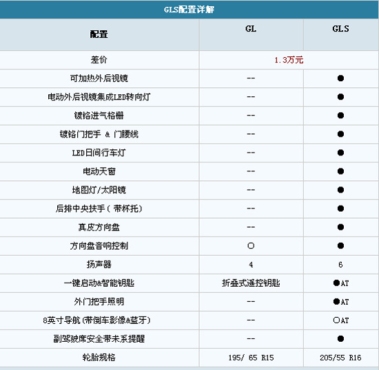Image resolution: width=379 pixels, height=370 pixels.
Task: Click the ●AT marker in 外门把手照明 row
Action: tap(341, 302)
